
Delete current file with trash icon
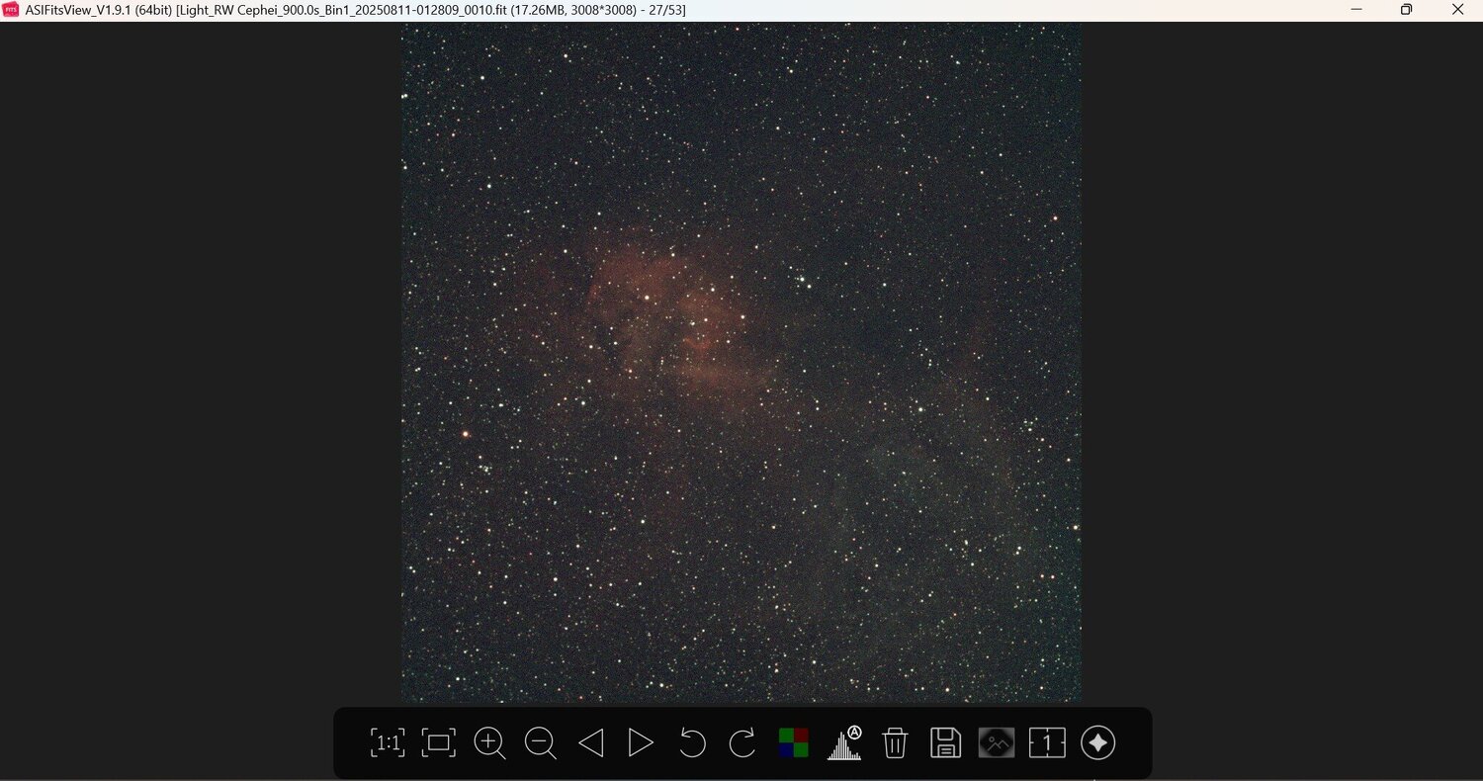coord(895,742)
